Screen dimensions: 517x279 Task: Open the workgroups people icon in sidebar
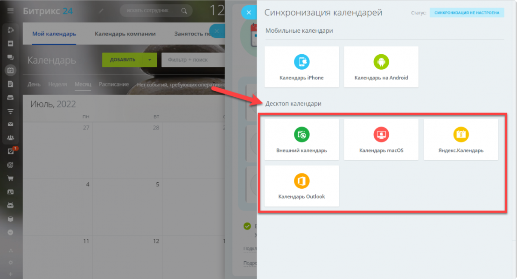11,138
